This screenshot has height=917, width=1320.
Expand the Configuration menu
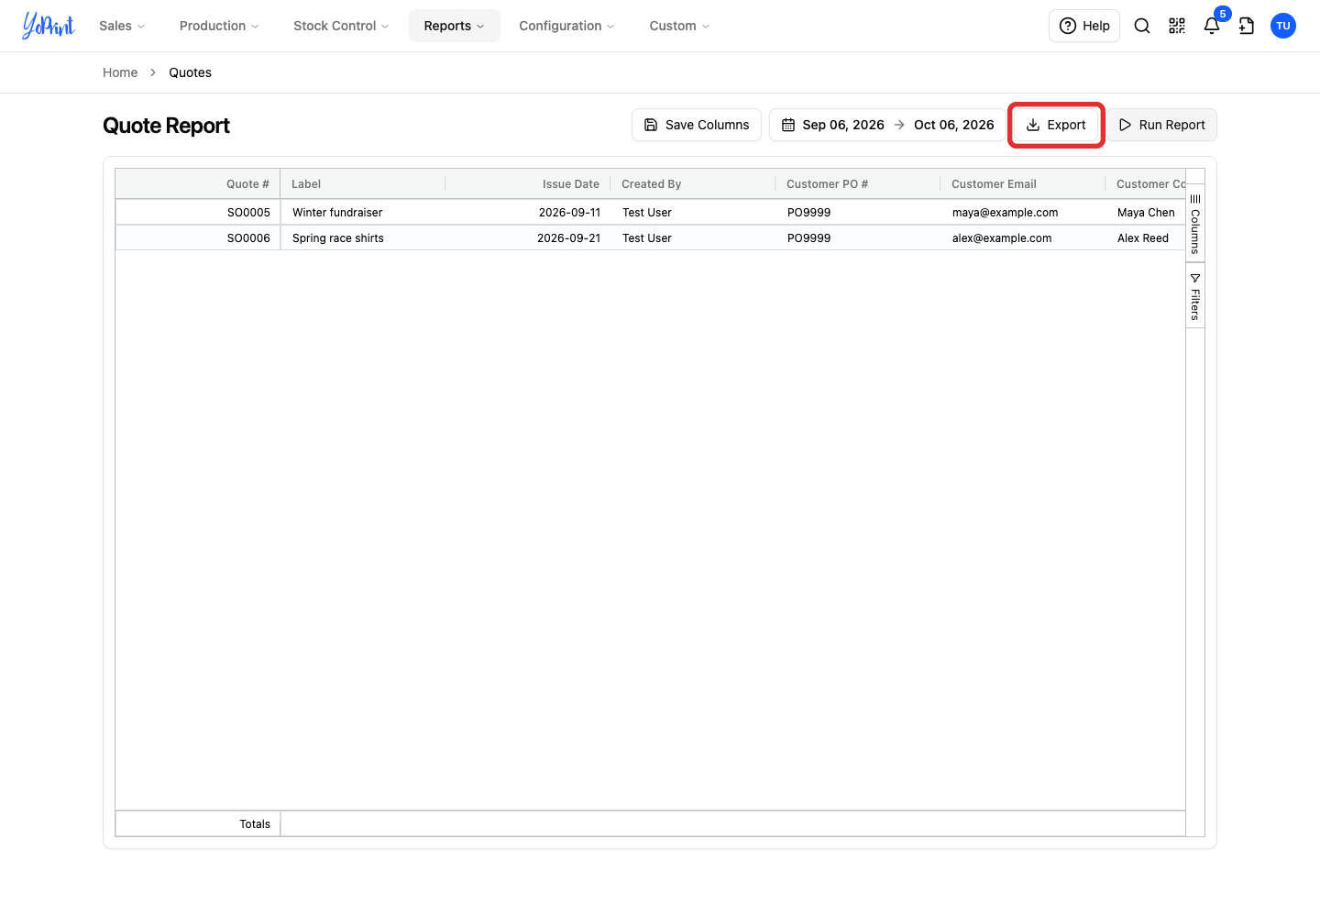click(x=566, y=26)
